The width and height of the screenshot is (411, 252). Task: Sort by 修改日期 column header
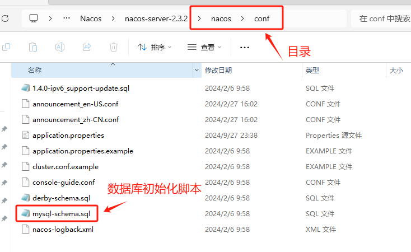(x=218, y=70)
